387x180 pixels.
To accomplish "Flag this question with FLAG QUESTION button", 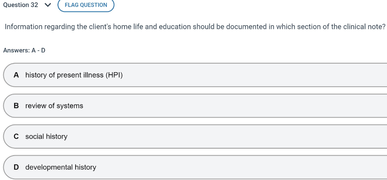I will pos(86,5).
